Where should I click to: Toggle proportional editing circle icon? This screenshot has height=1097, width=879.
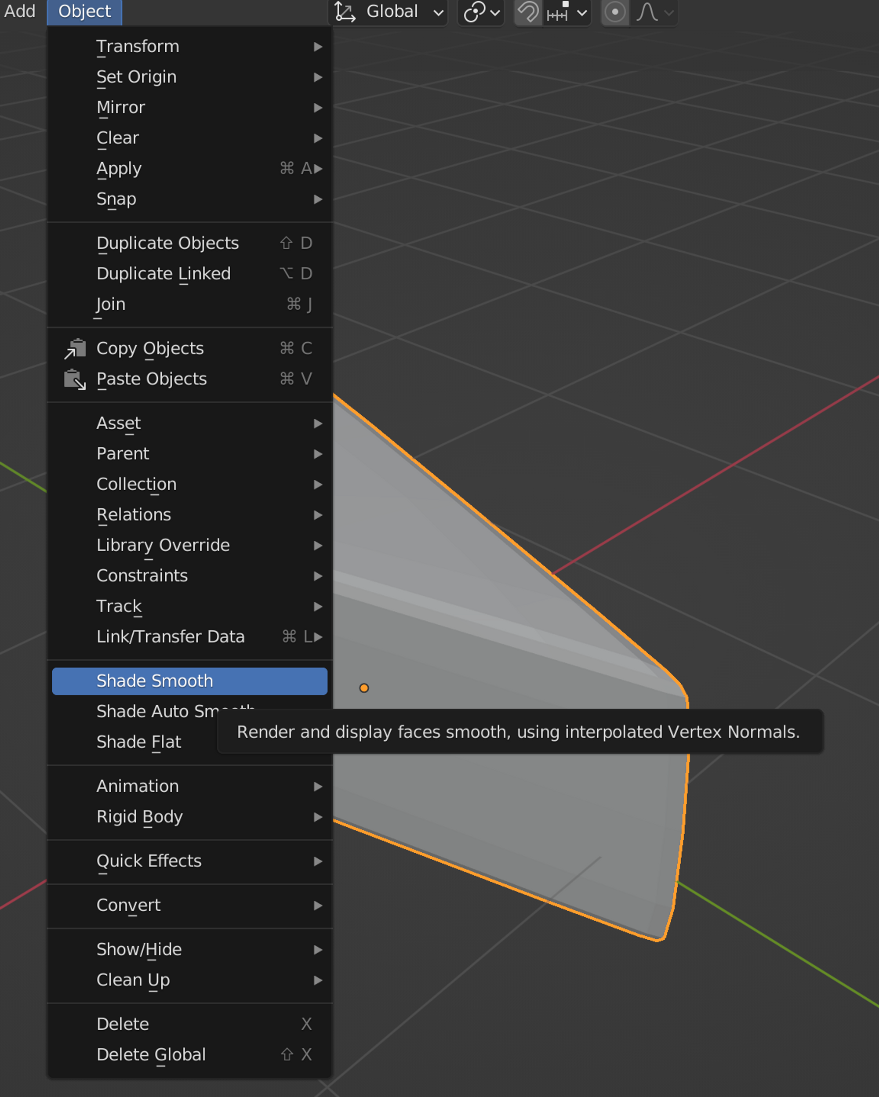[615, 12]
